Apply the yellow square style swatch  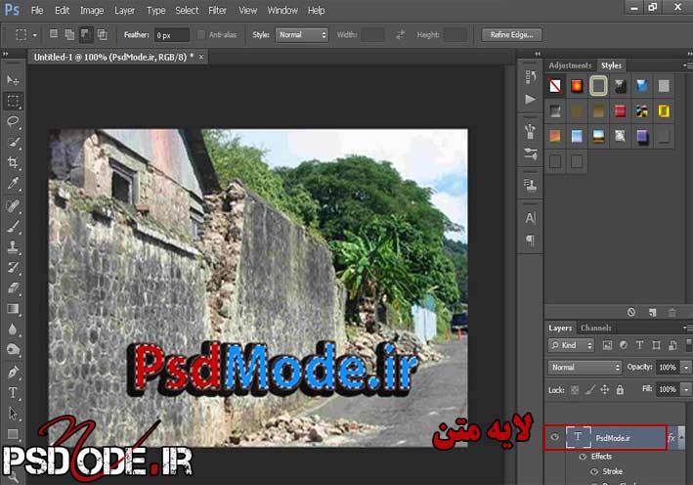pyautogui.click(x=663, y=110)
